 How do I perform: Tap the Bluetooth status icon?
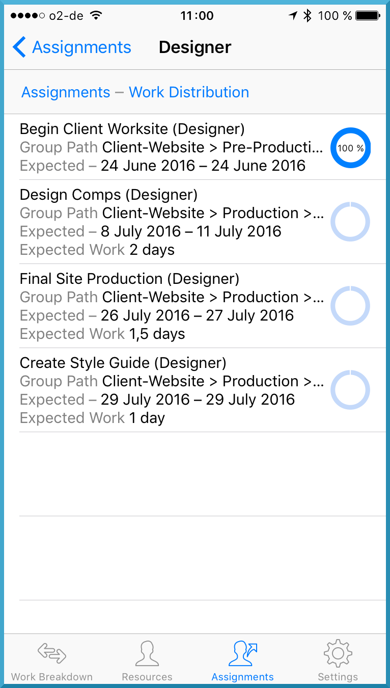307,16
